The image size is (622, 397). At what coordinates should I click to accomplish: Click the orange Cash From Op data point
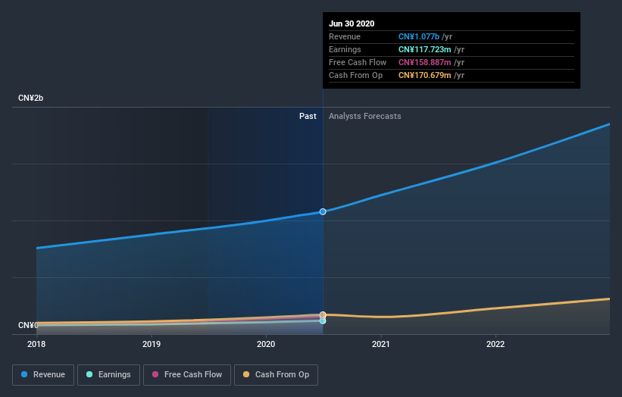323,314
